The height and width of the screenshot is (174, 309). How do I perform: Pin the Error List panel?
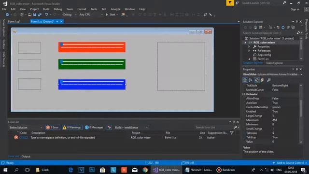point(234,122)
